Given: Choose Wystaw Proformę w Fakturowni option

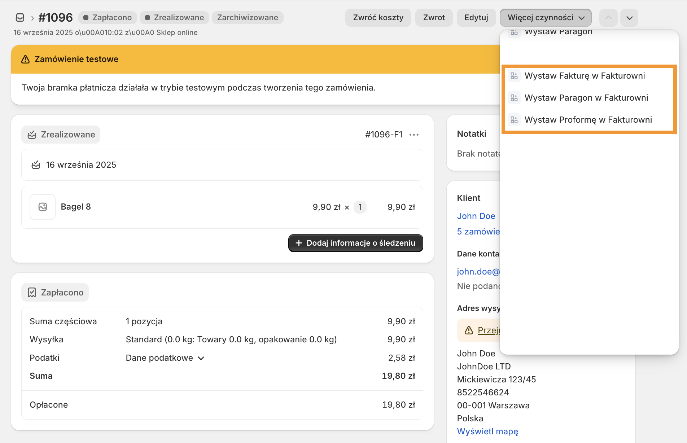Looking at the screenshot, I should click(x=588, y=120).
